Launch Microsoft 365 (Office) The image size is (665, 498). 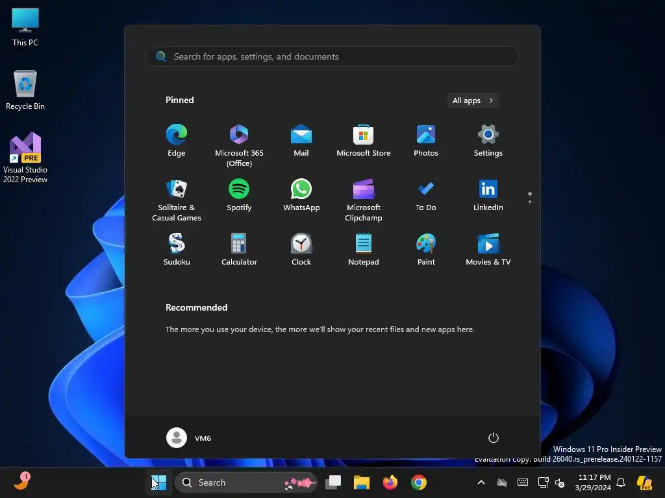239,145
